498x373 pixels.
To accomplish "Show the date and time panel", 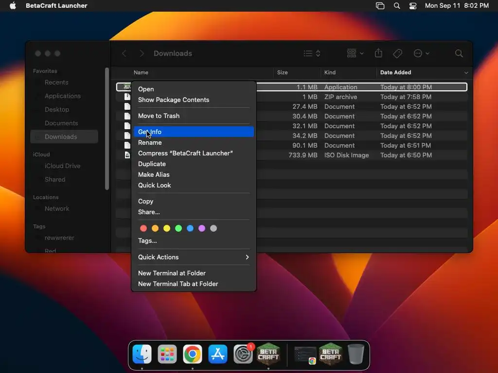I will tap(457, 5).
